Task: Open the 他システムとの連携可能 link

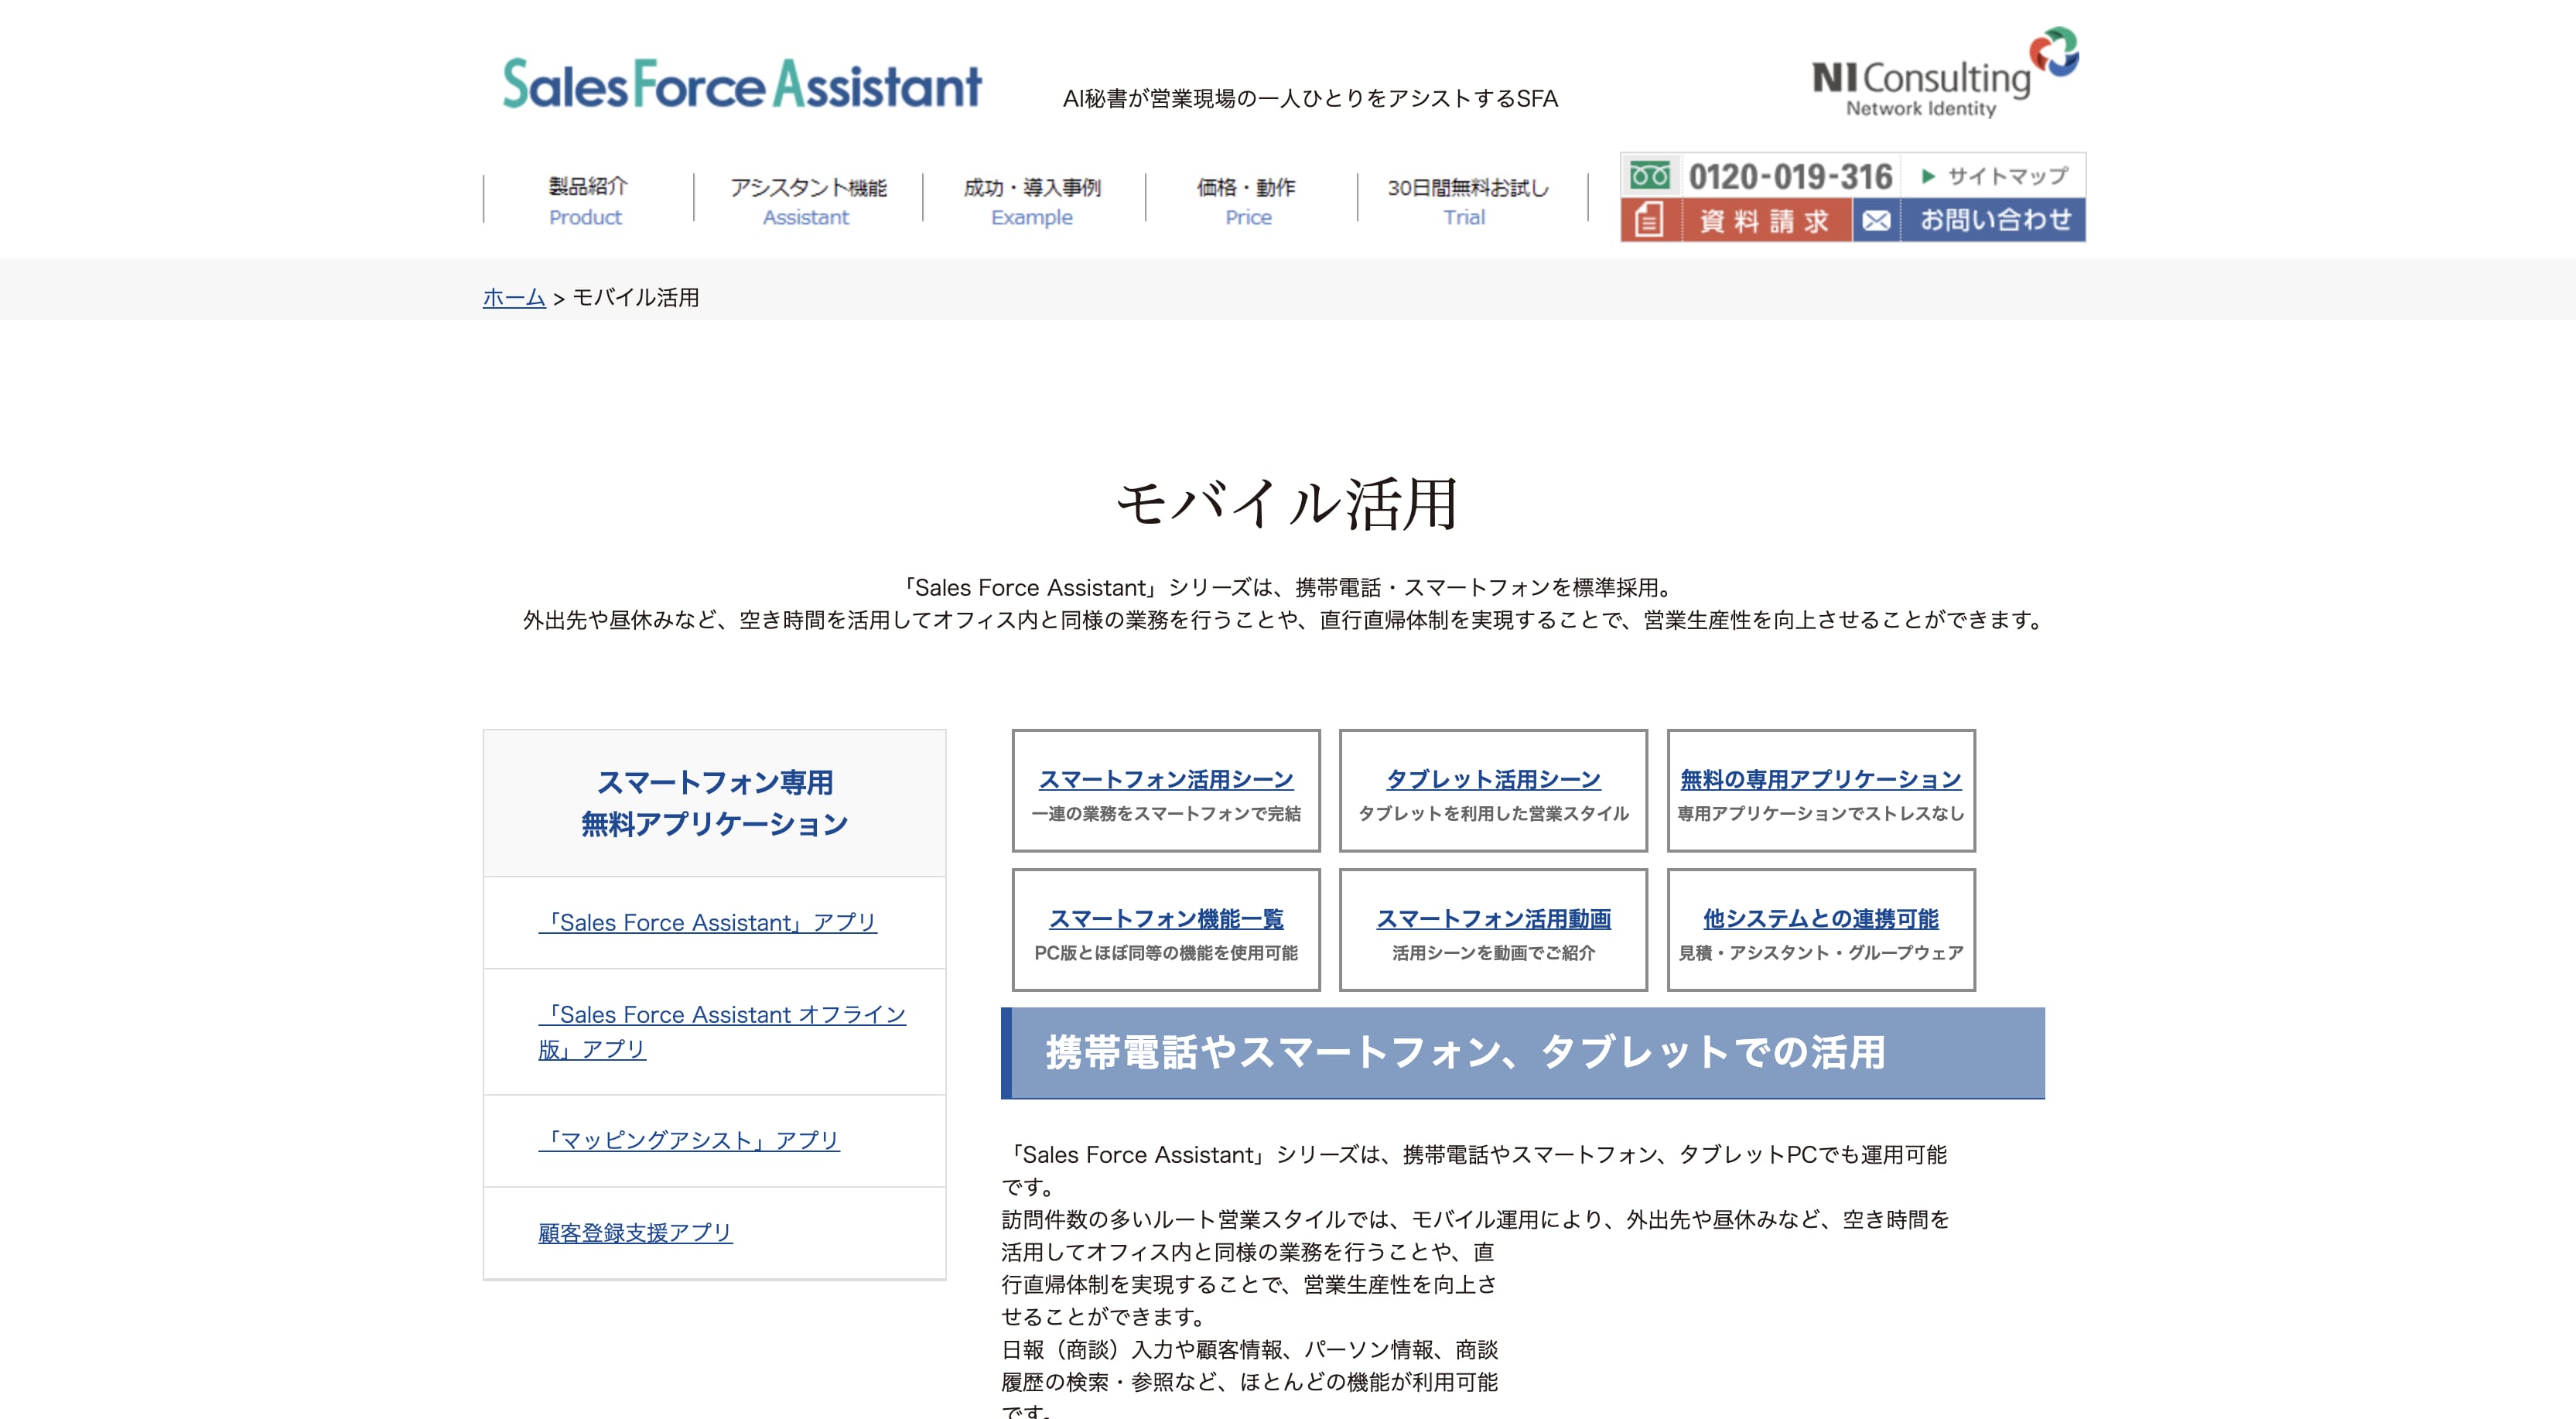Action: pyautogui.click(x=1821, y=918)
